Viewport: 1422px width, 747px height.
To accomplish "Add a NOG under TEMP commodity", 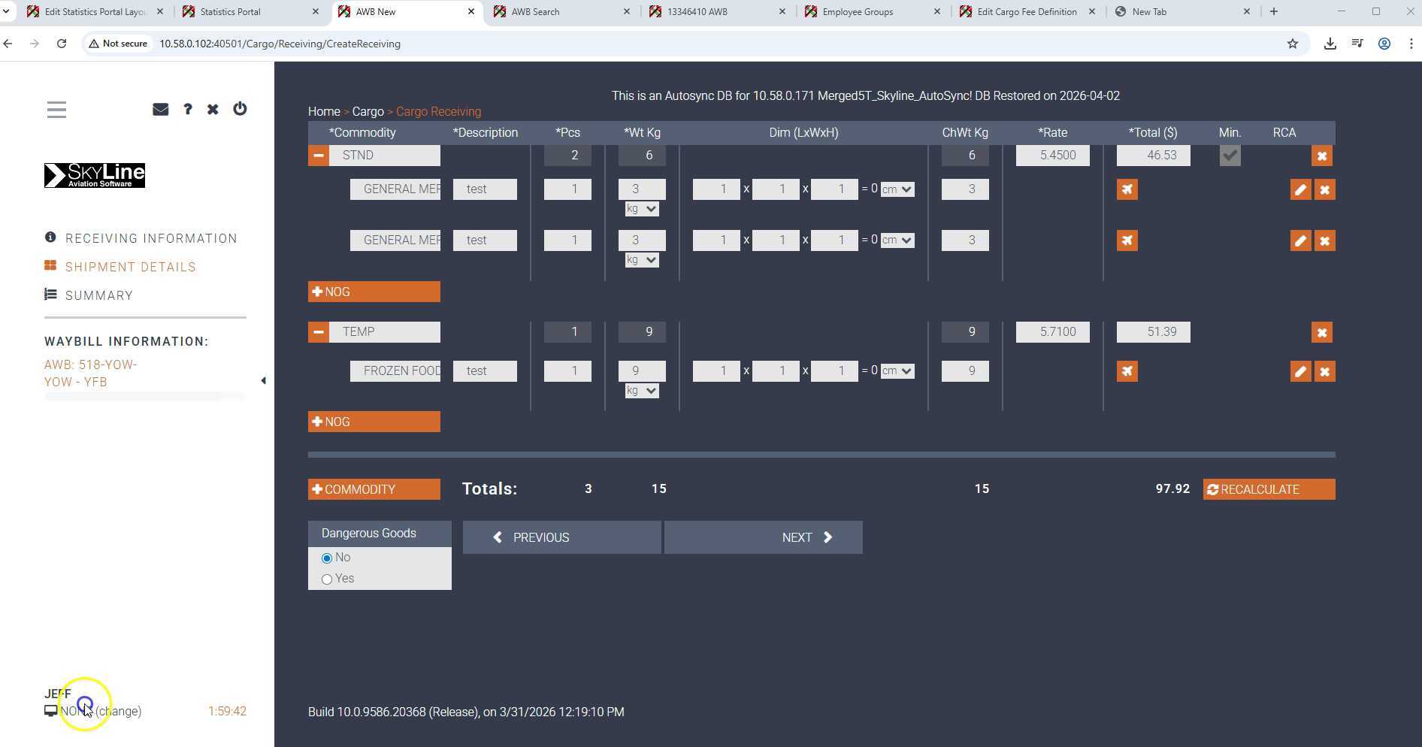I will pyautogui.click(x=374, y=422).
